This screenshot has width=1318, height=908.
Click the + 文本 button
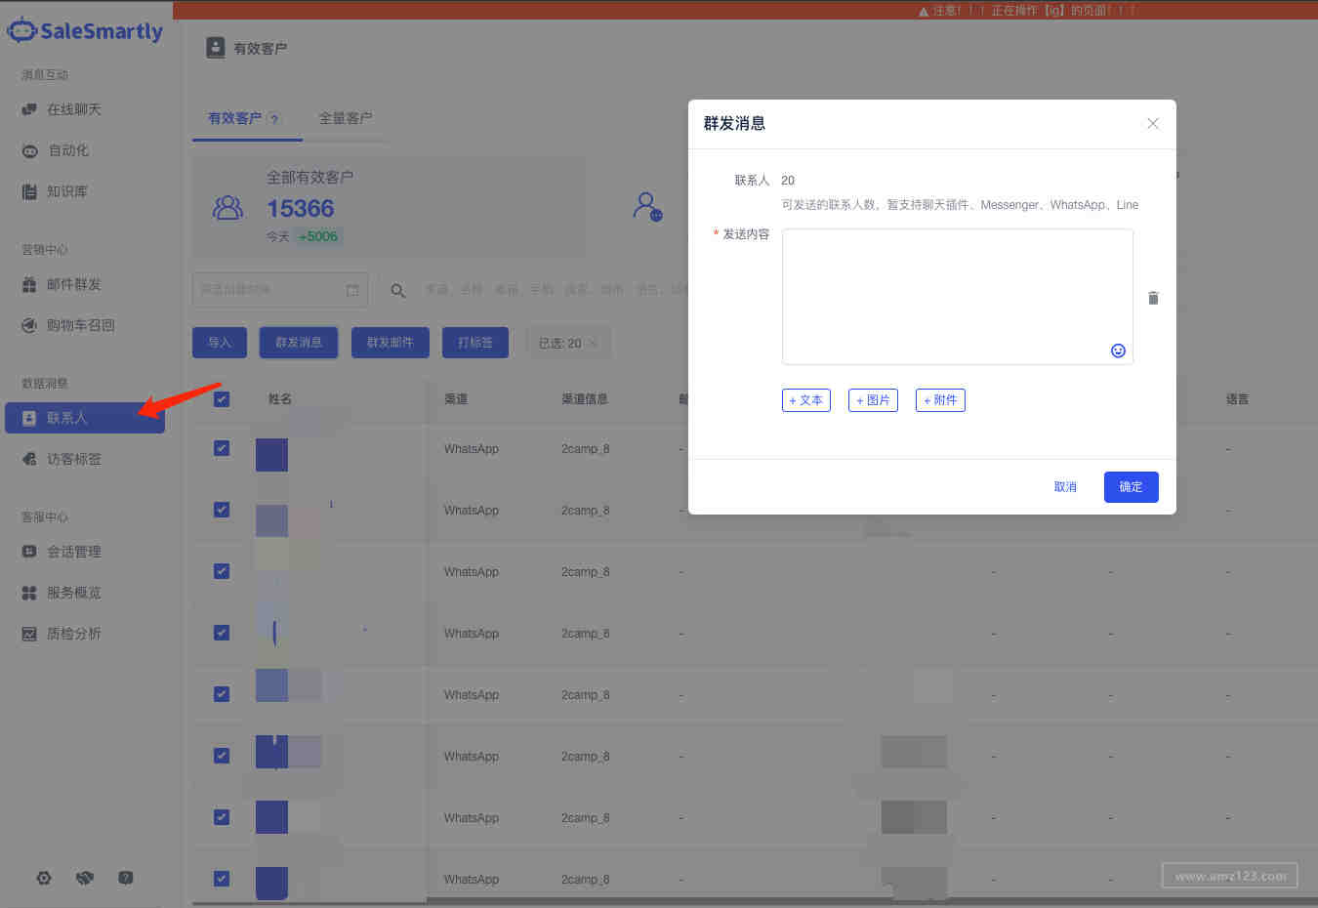point(806,400)
